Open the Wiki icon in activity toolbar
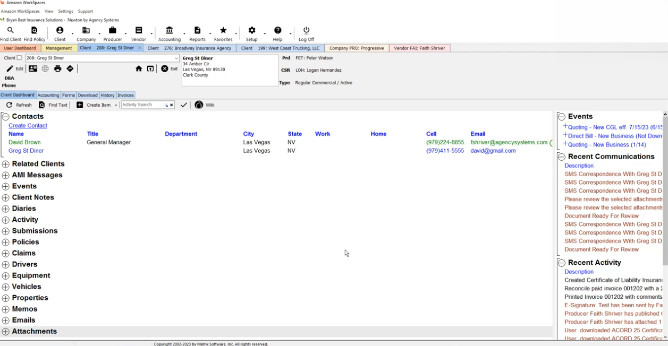The width and height of the screenshot is (668, 346). point(199,105)
